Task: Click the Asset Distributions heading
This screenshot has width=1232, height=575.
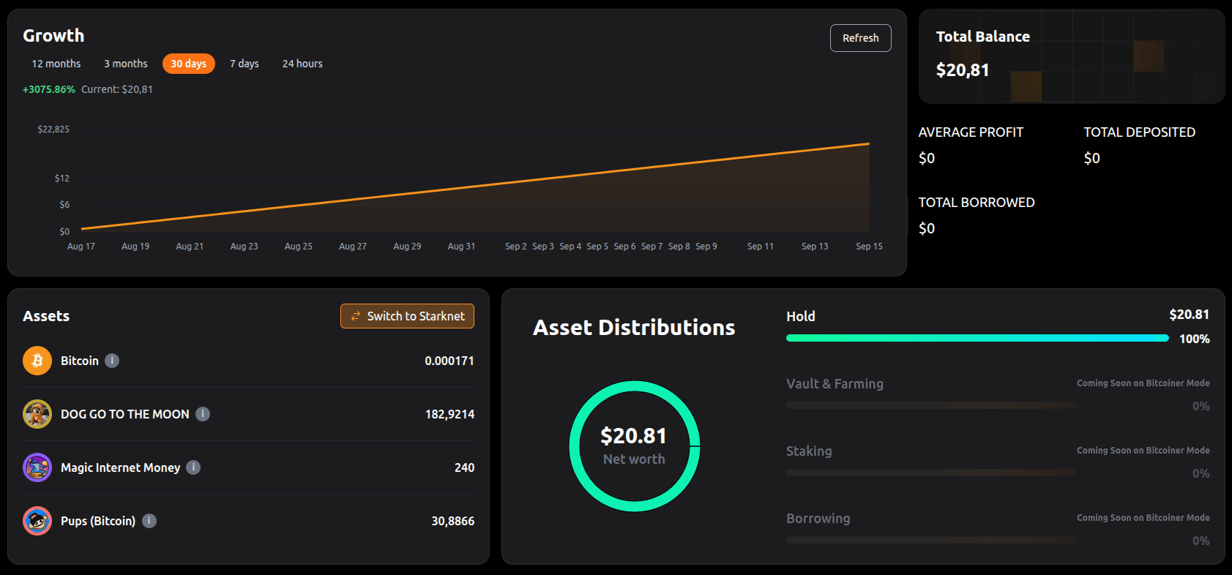Action: 634,327
